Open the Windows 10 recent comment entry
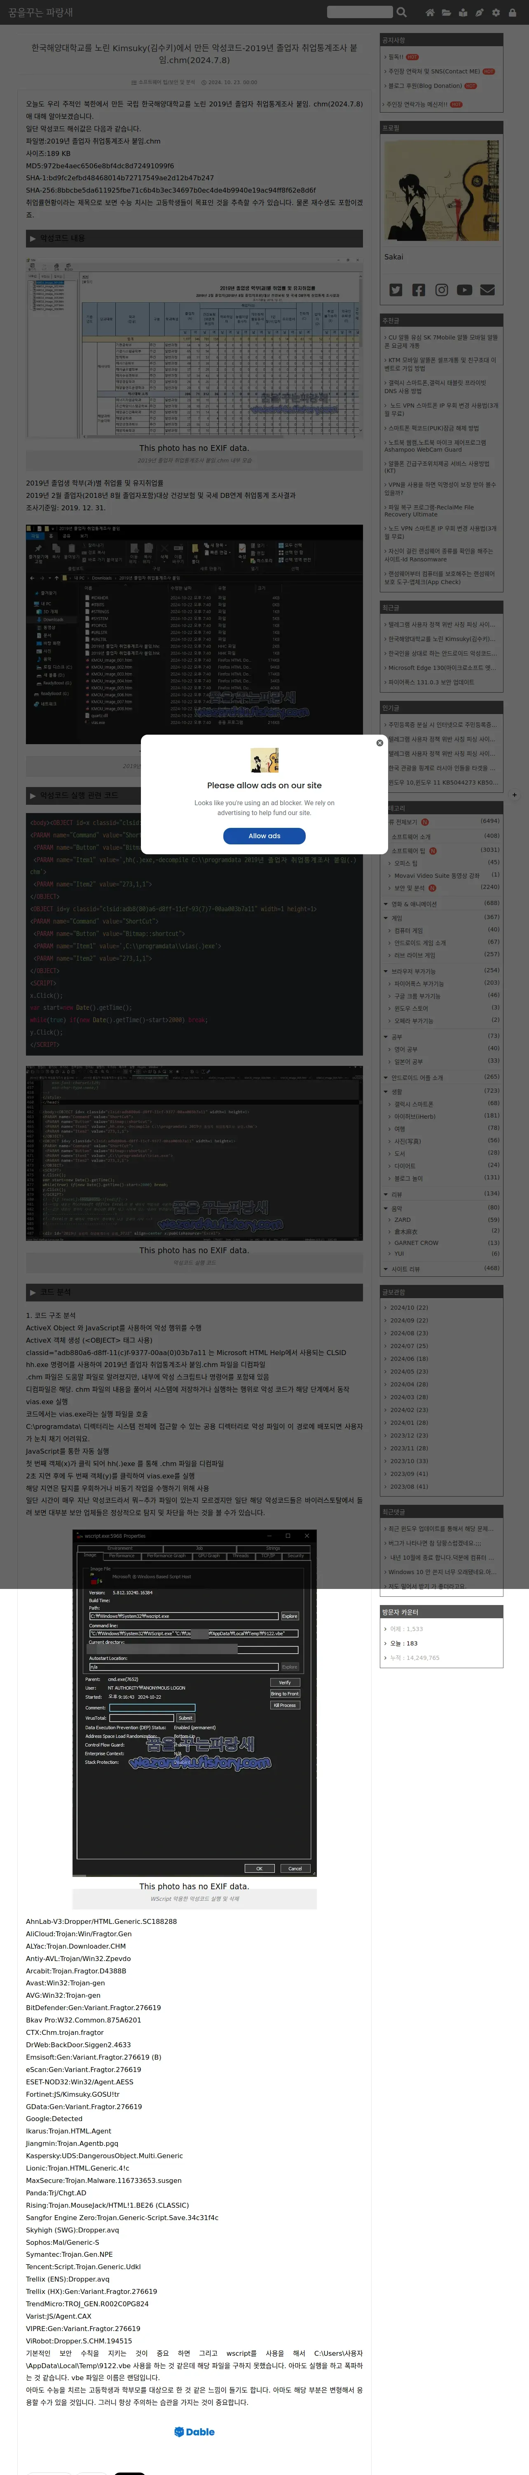The image size is (529, 2475). click(442, 1573)
